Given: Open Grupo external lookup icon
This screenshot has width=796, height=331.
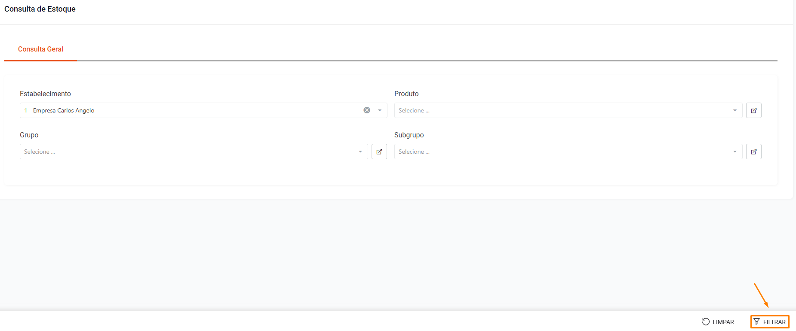Looking at the screenshot, I should pos(379,152).
